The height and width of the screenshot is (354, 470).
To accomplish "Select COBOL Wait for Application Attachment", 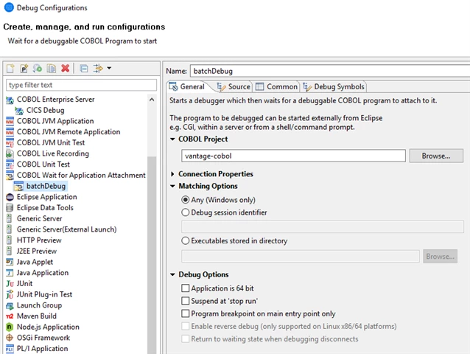I will tap(81, 175).
